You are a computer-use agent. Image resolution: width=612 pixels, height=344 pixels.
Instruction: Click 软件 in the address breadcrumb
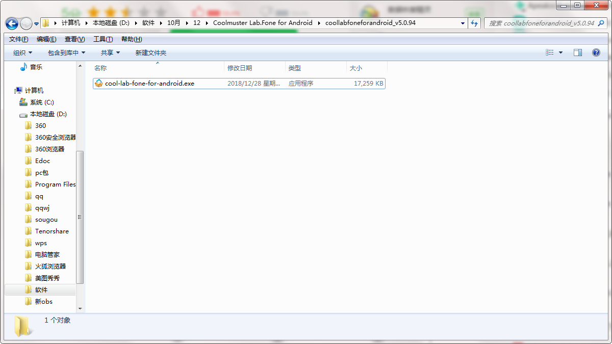click(148, 23)
